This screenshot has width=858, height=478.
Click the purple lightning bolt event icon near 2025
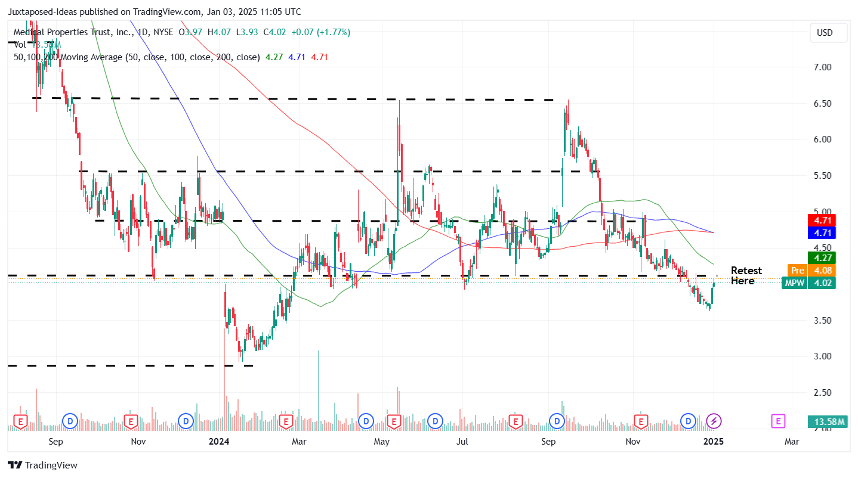pyautogui.click(x=714, y=421)
